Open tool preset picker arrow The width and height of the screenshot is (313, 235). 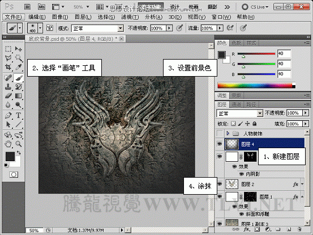point(20,28)
